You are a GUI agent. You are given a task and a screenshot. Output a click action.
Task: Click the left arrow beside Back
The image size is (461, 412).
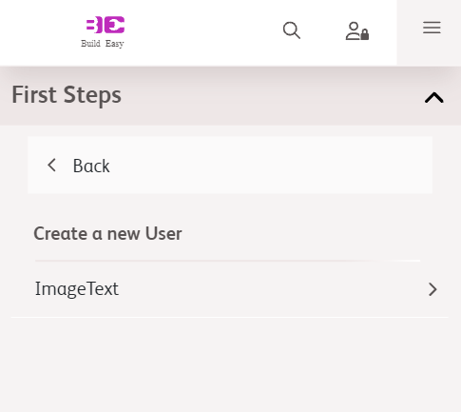click(51, 166)
